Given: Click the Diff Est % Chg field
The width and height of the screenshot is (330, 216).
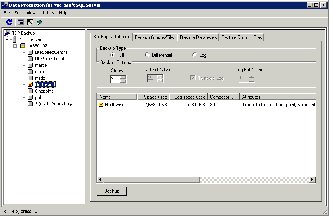Looking at the screenshot, I should [152, 78].
